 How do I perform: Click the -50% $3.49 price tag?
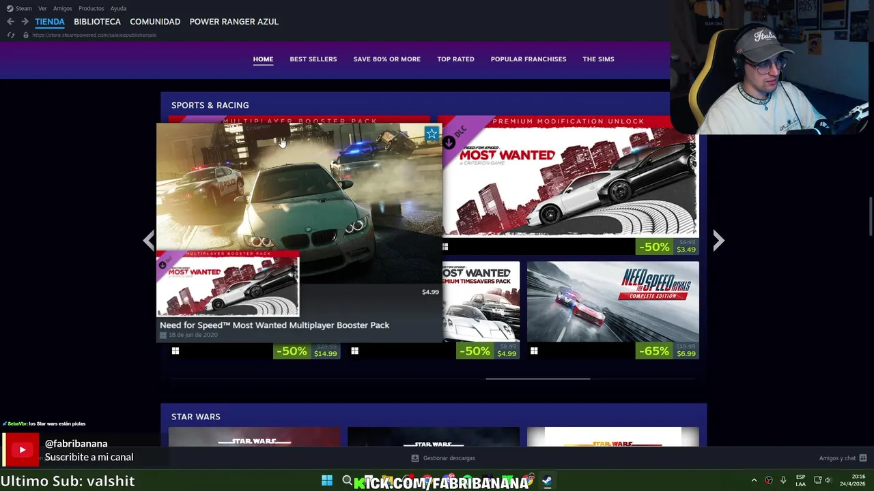tap(667, 247)
